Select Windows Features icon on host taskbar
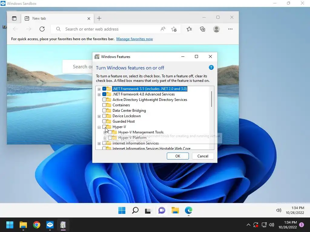 63,225
